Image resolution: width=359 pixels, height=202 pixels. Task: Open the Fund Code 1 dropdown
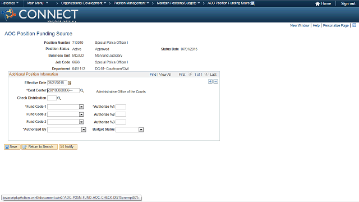point(81,107)
